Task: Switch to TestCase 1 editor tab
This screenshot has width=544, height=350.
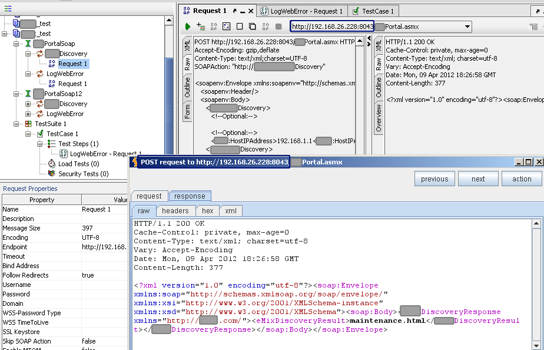Action: coord(373,11)
